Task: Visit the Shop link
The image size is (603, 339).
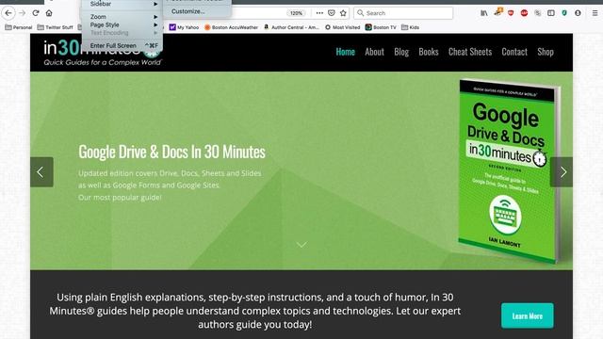Action: 546,52
